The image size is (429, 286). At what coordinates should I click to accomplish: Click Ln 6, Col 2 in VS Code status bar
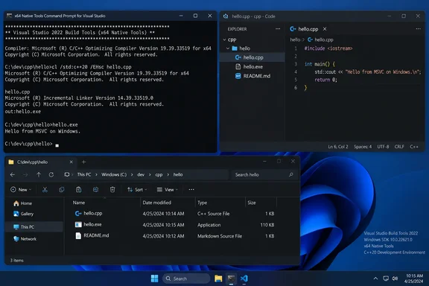tap(338, 147)
